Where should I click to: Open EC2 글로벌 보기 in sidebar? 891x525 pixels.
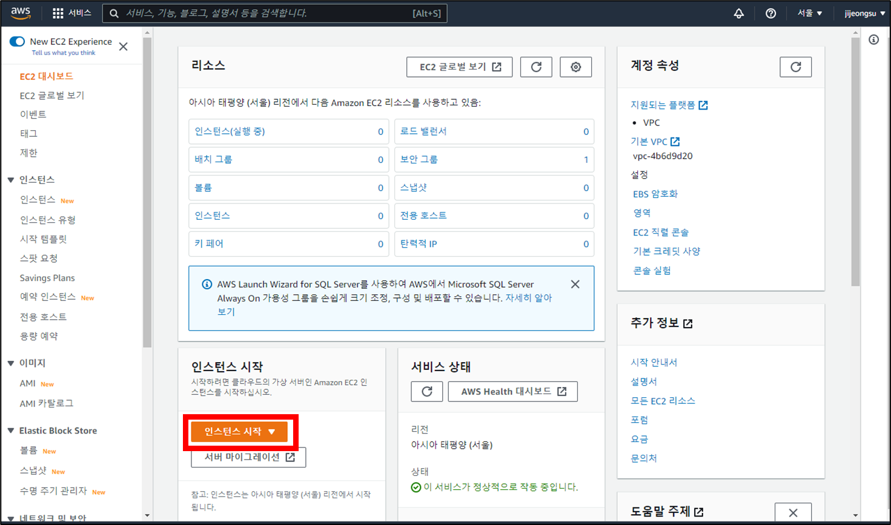[52, 96]
